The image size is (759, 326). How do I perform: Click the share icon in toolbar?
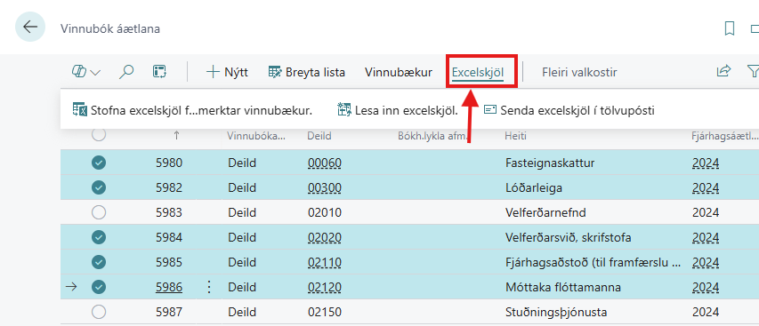coord(723,71)
